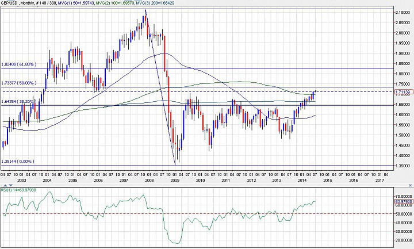Click the 2014 year label on time axis

pos(302,181)
